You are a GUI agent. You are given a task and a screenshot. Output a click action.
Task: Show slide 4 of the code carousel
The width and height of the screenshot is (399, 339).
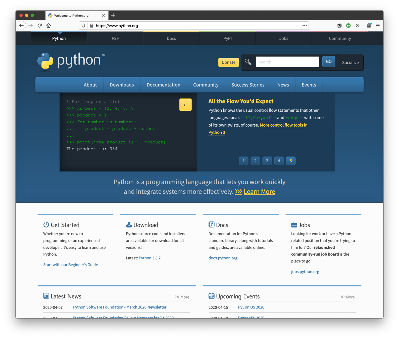[x=279, y=161]
